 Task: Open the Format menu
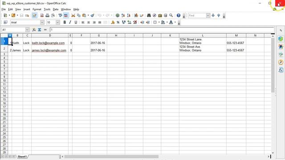[x=37, y=9]
